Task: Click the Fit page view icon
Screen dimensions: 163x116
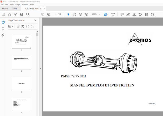Action: tap(105, 14)
